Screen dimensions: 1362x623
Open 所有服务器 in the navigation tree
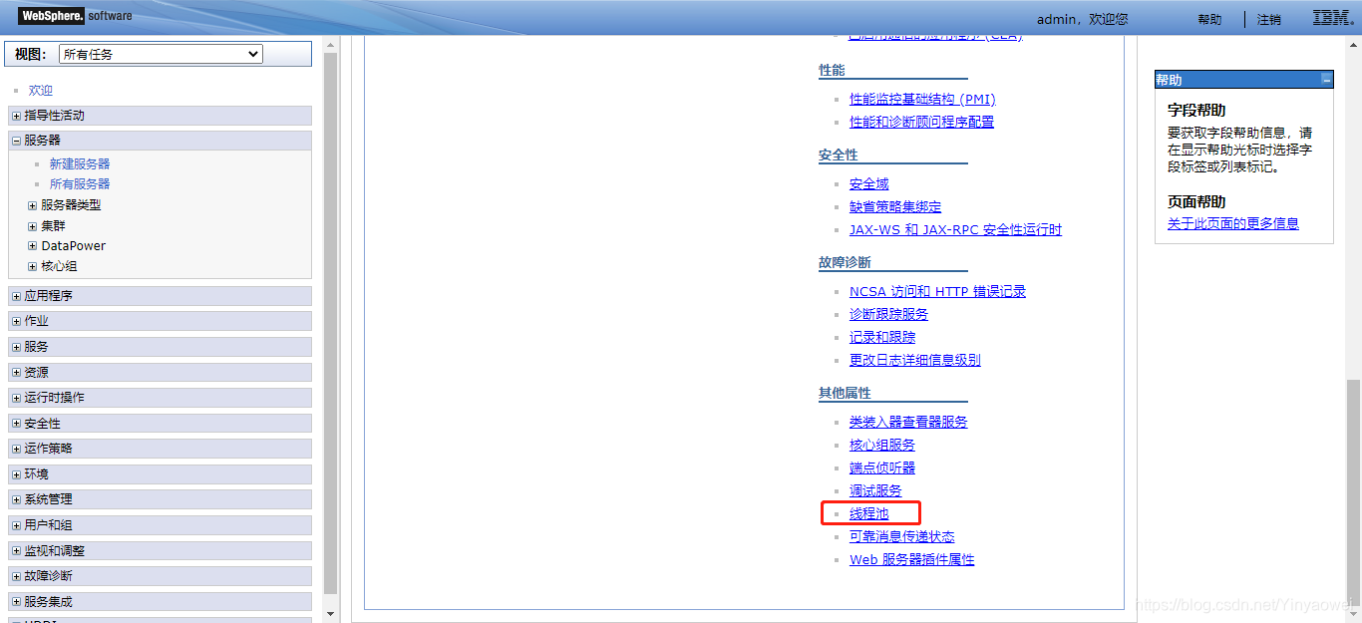(x=80, y=184)
